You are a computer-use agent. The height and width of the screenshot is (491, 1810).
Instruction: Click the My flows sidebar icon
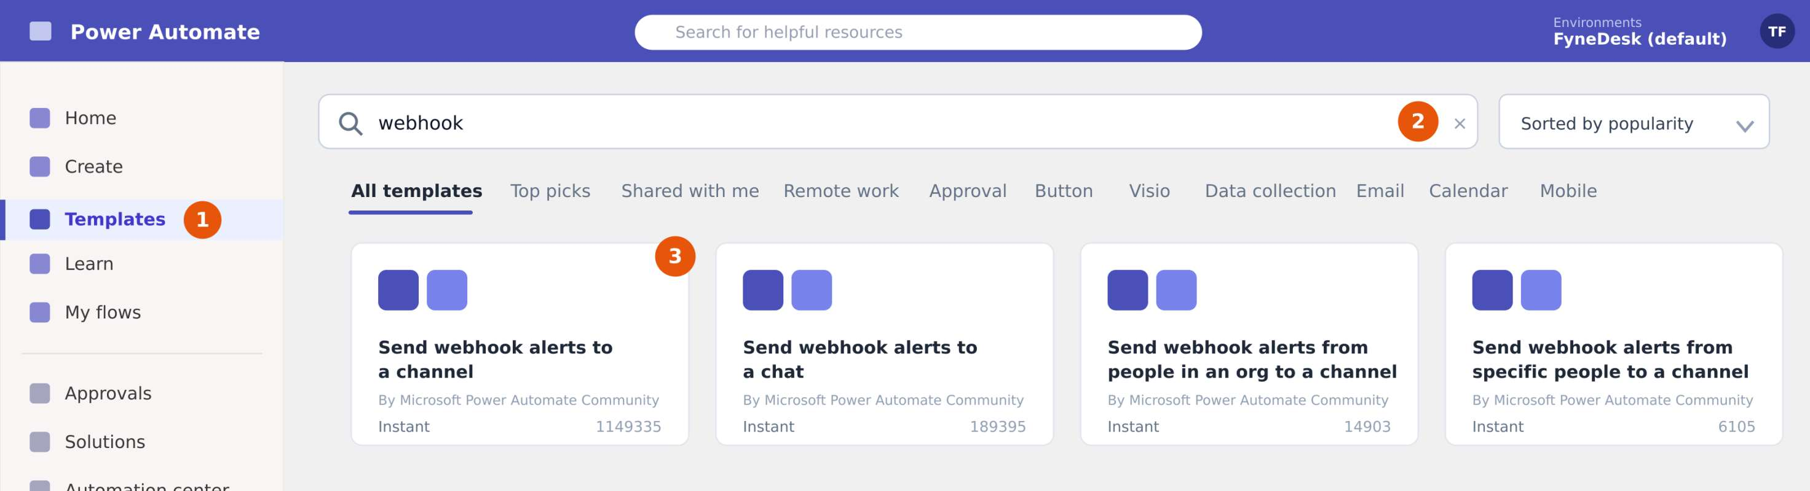tap(40, 312)
